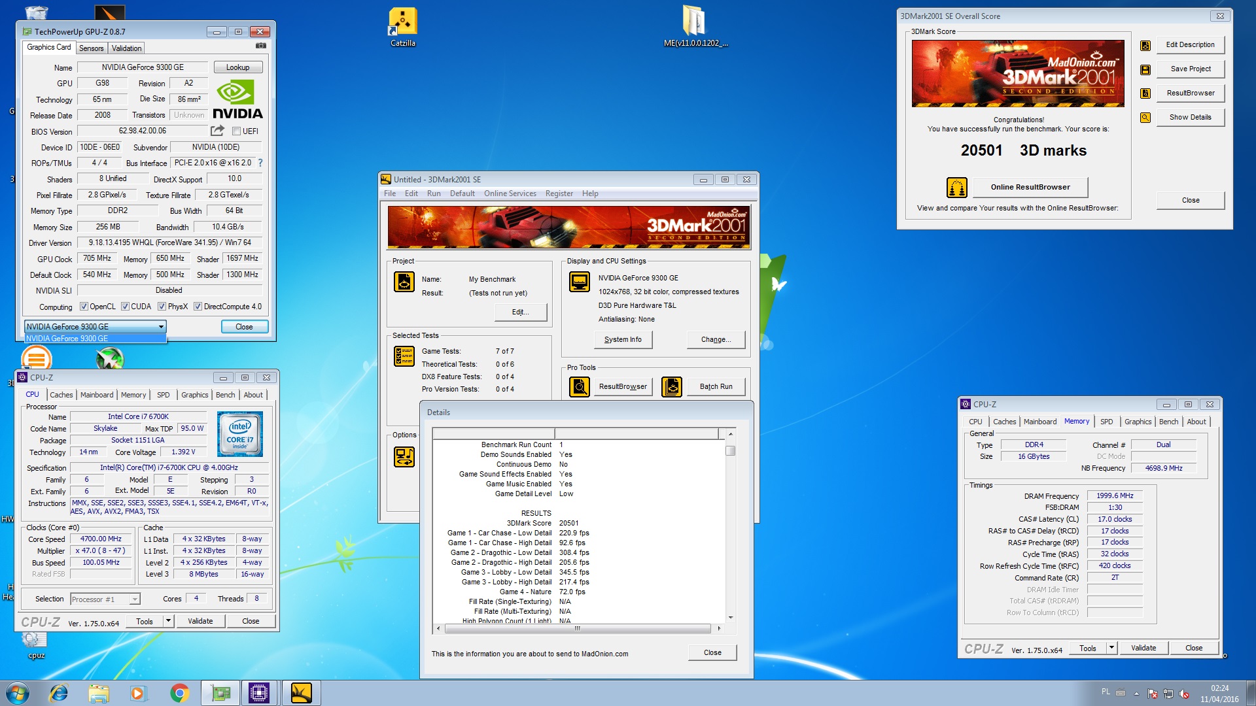Open the GPU selection dropdown in GPU-Z
This screenshot has height=706, width=1256.
point(96,327)
